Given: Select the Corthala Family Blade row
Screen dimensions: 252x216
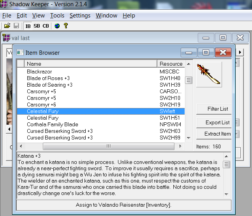Looking at the screenshot, I should (52, 124).
